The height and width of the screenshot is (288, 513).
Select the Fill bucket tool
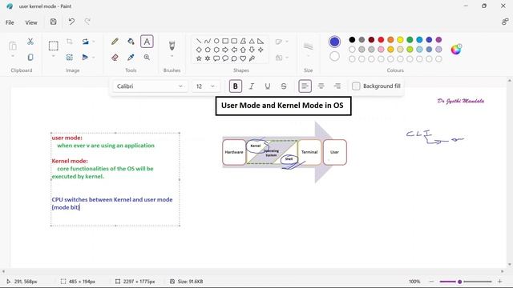click(131, 42)
